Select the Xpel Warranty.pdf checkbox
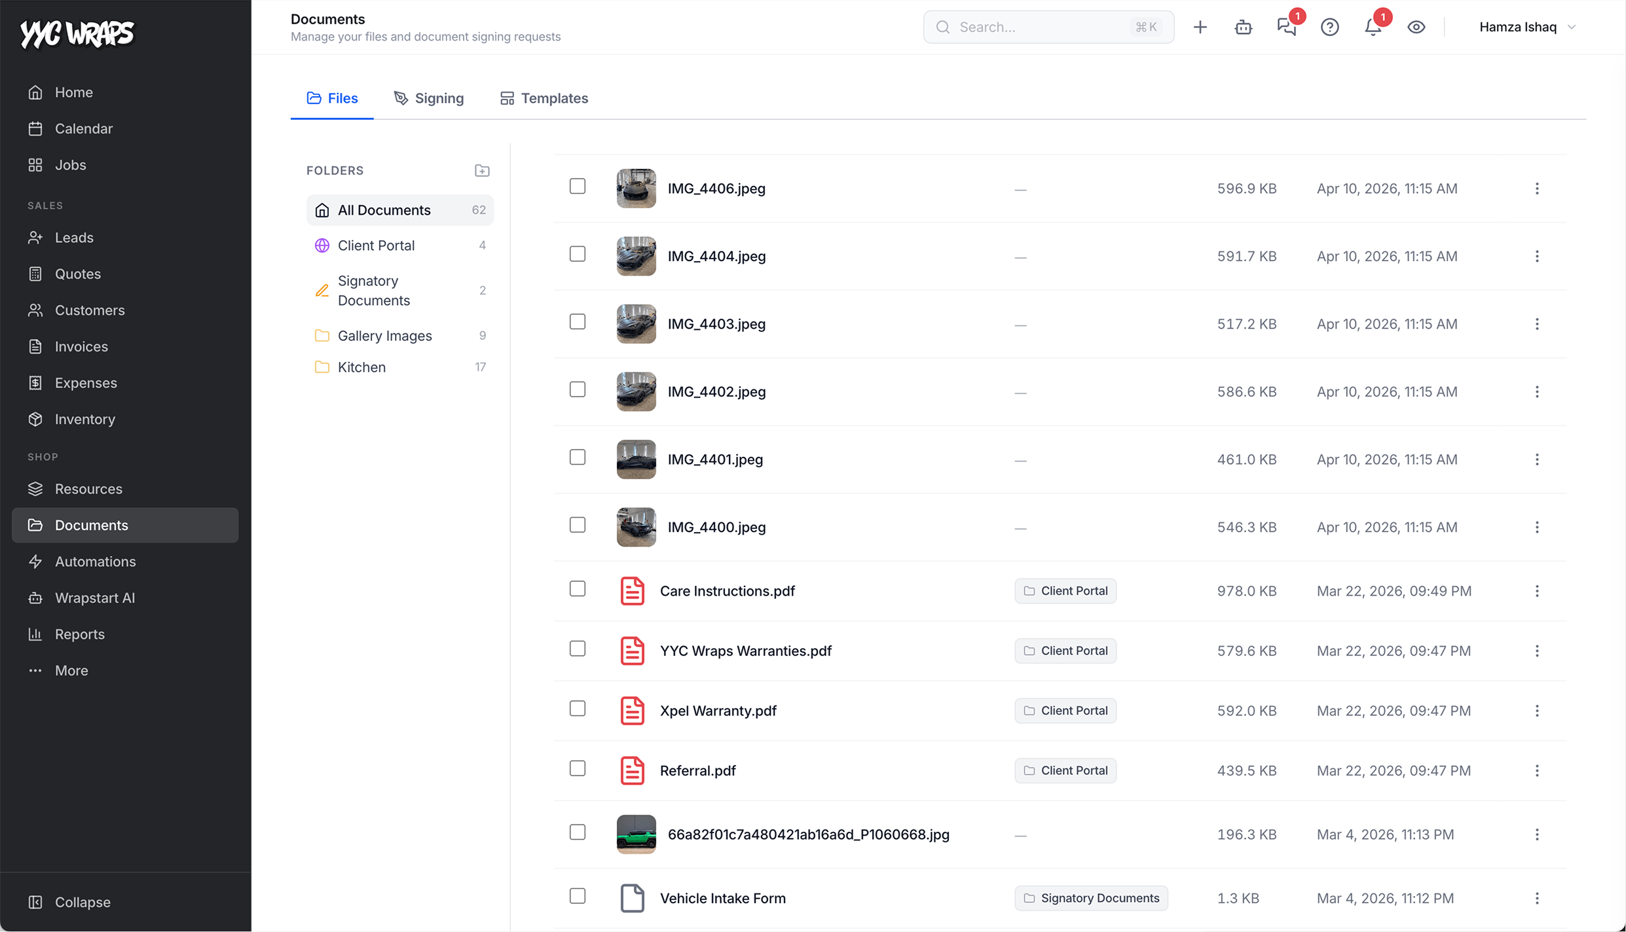The width and height of the screenshot is (1626, 932). pyautogui.click(x=577, y=709)
